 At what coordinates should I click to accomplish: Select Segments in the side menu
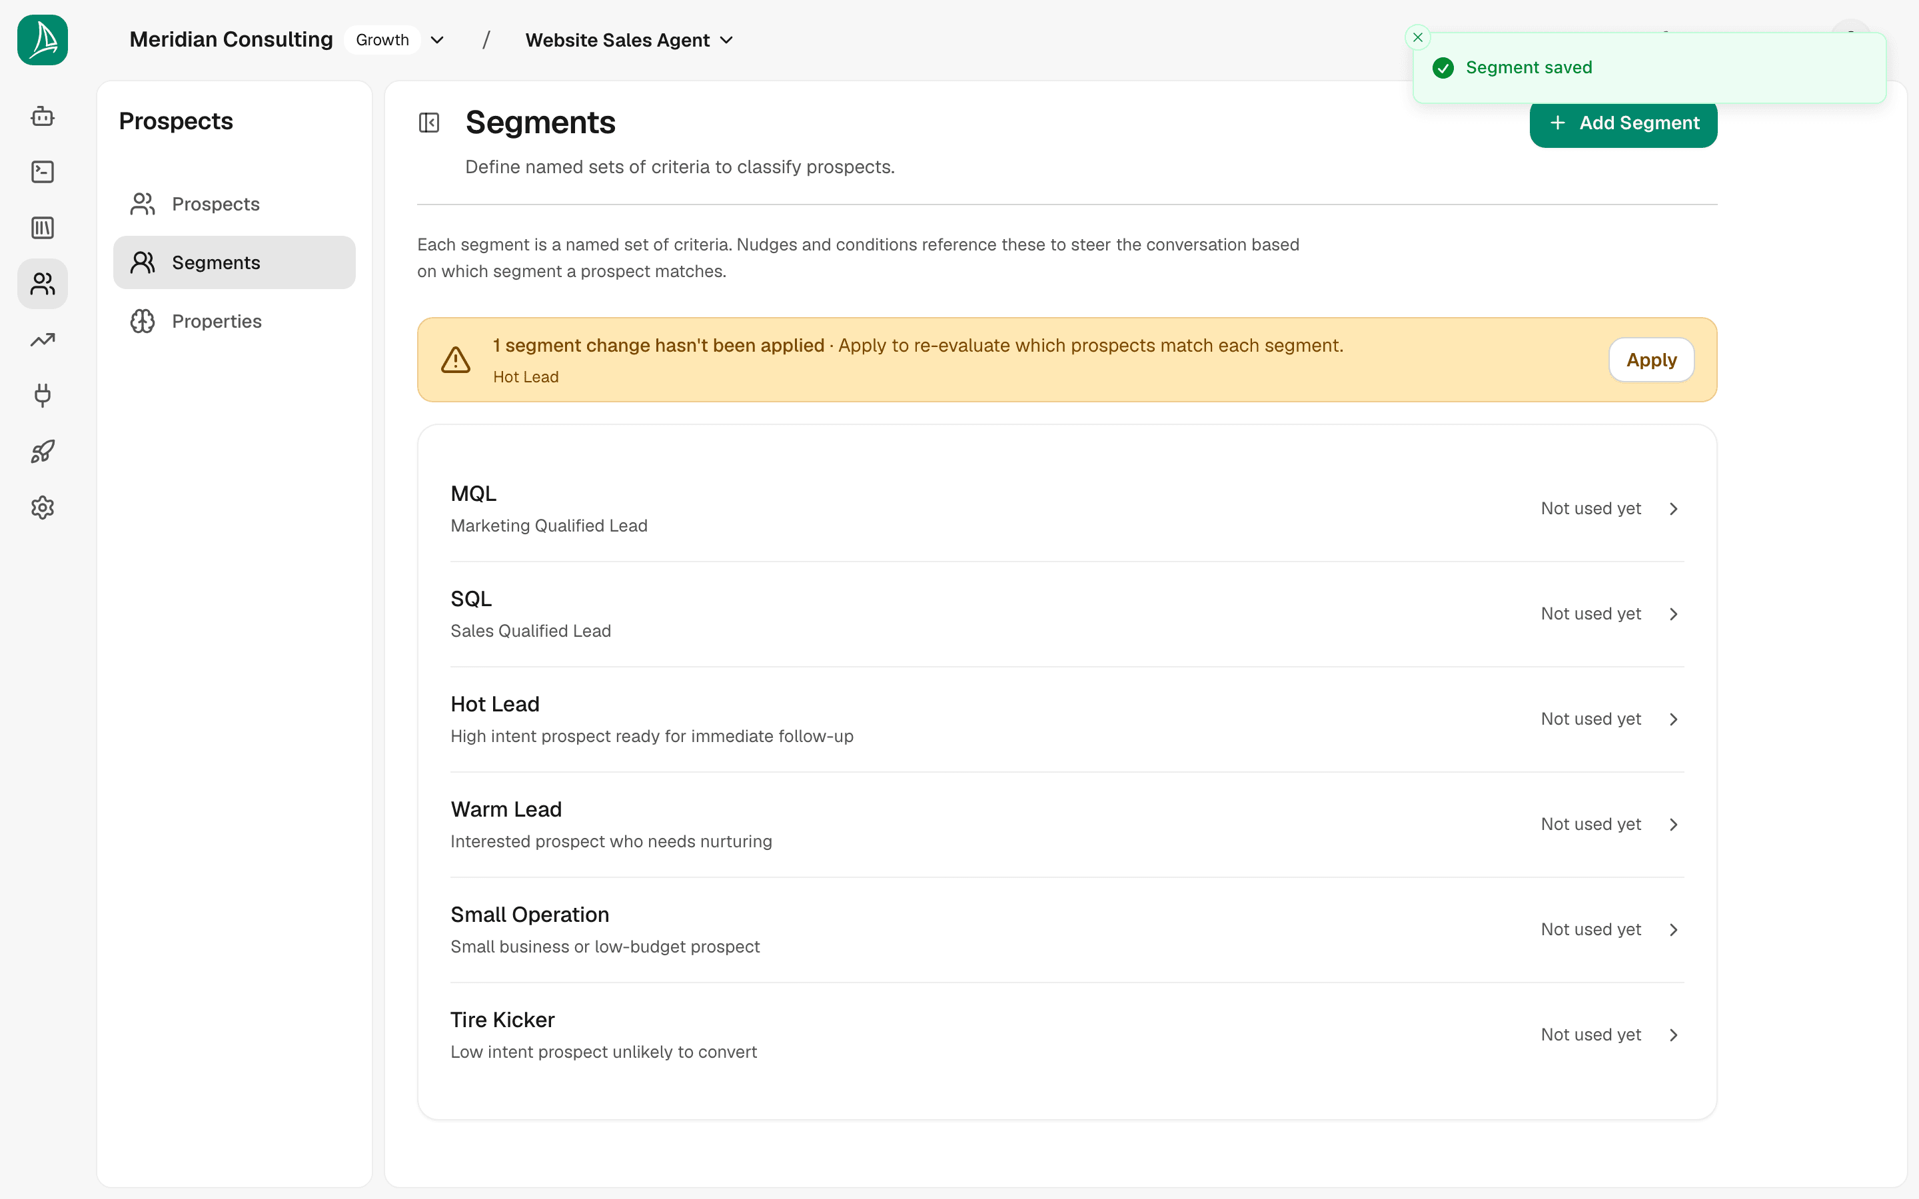(235, 262)
